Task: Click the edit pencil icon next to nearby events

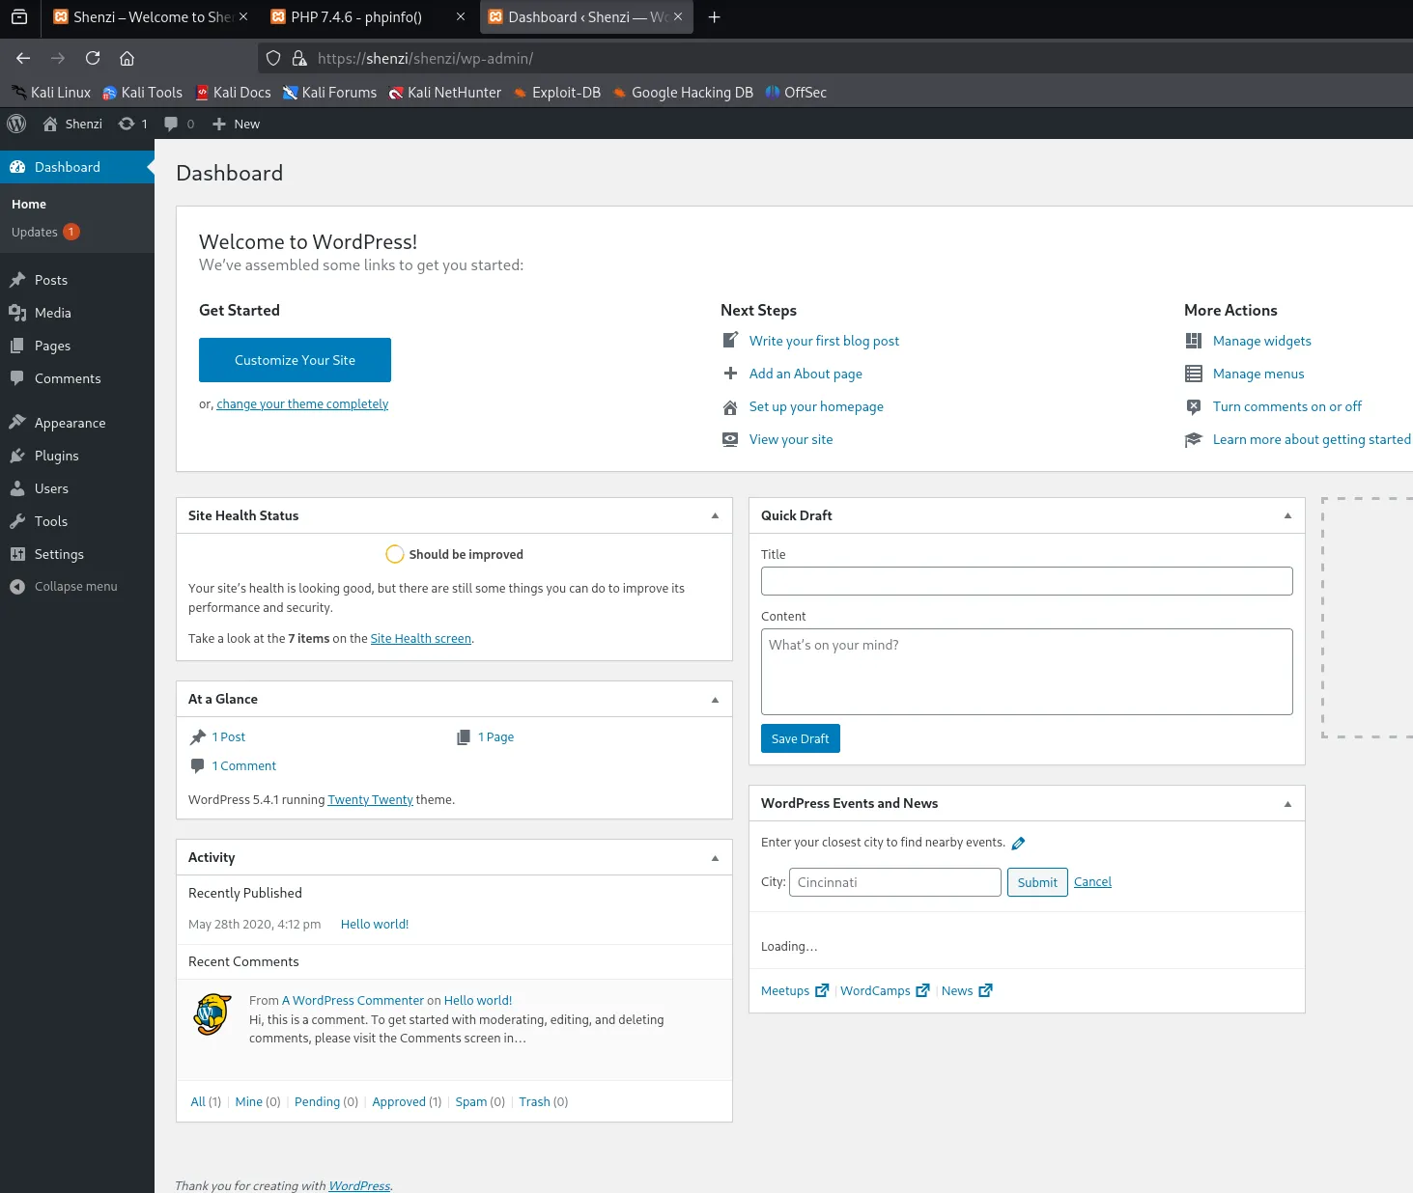Action: tap(1018, 843)
